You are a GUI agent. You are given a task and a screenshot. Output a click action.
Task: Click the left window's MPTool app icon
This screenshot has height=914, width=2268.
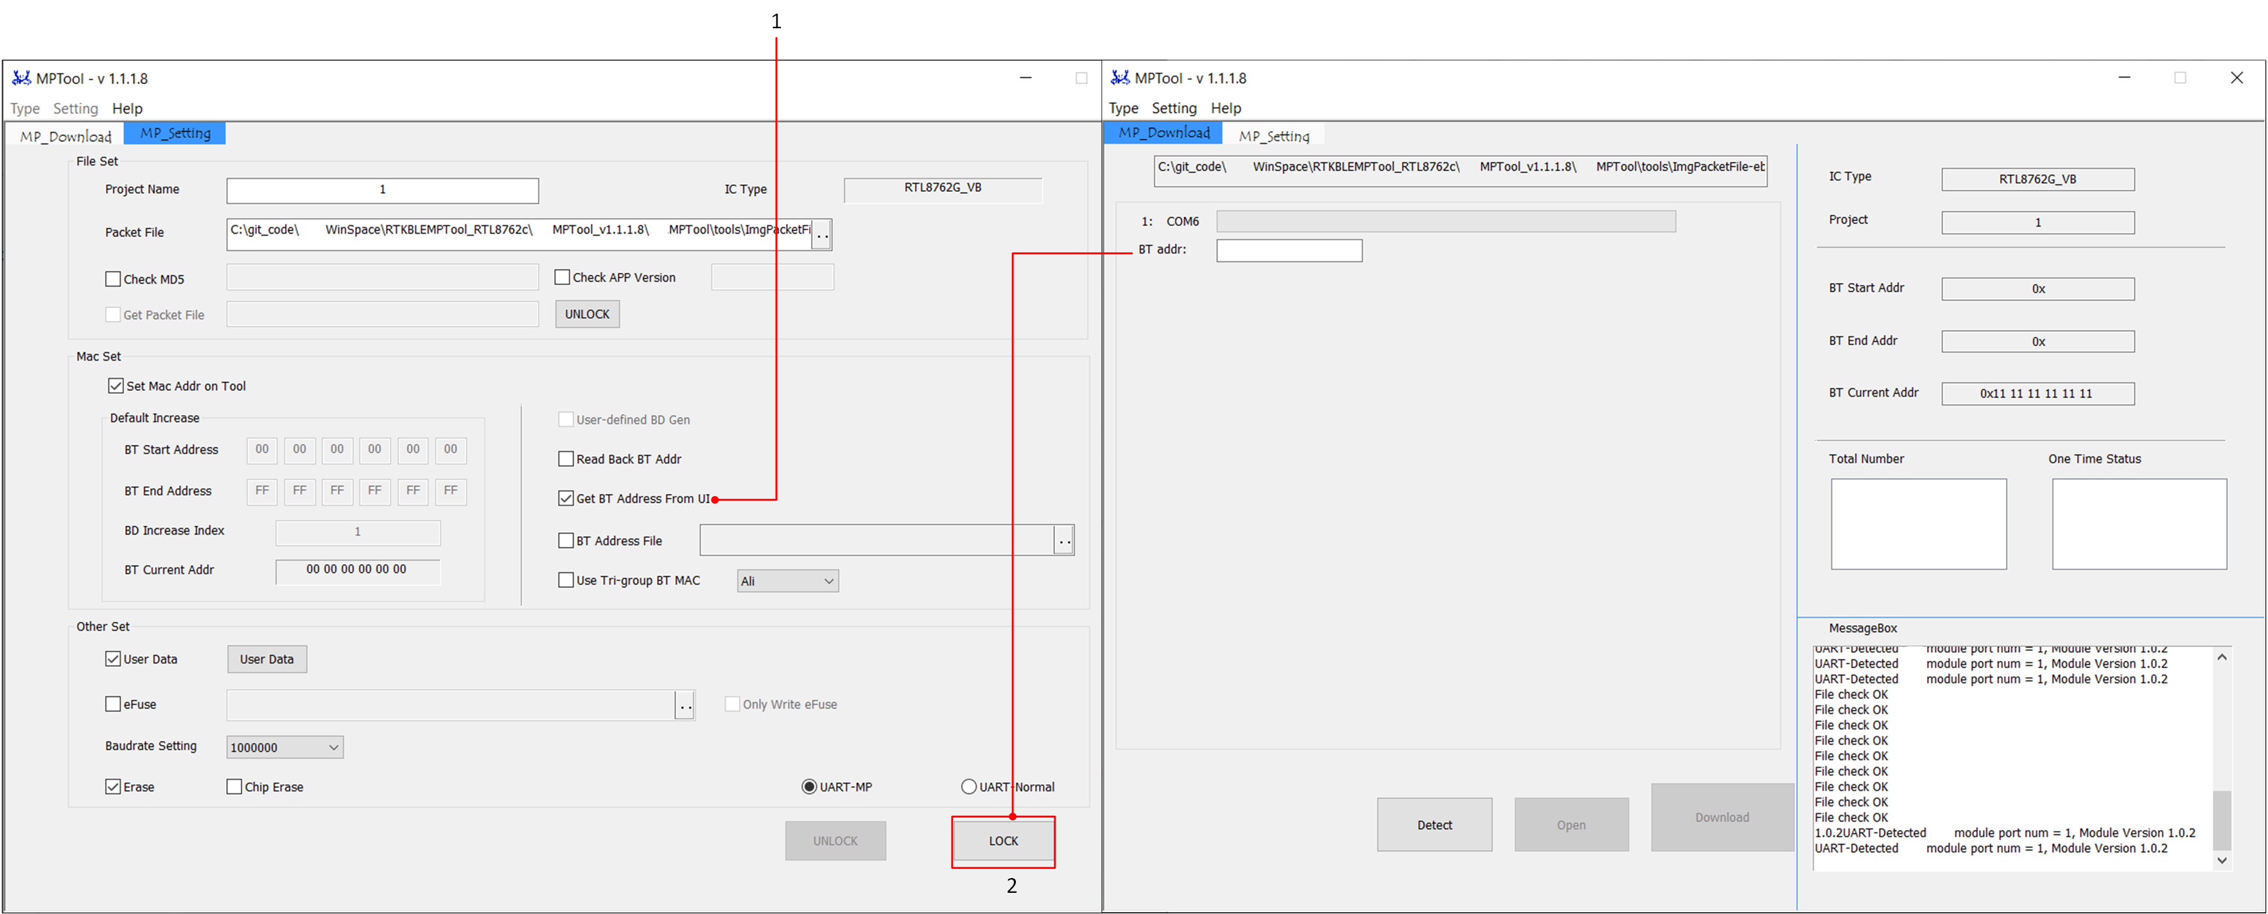pyautogui.click(x=21, y=78)
